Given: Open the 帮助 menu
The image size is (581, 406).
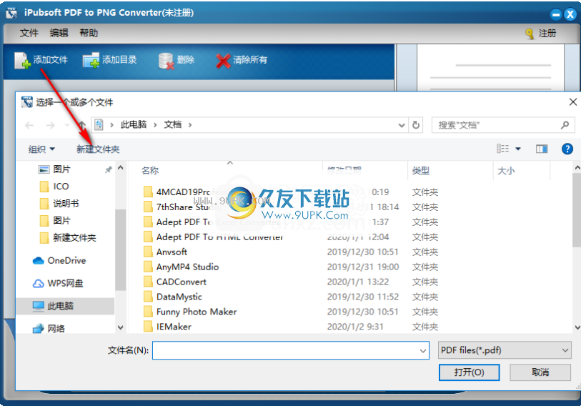Looking at the screenshot, I should [89, 33].
